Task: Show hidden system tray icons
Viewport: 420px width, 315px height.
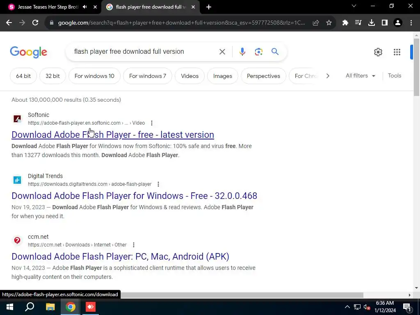Action: click(347, 307)
